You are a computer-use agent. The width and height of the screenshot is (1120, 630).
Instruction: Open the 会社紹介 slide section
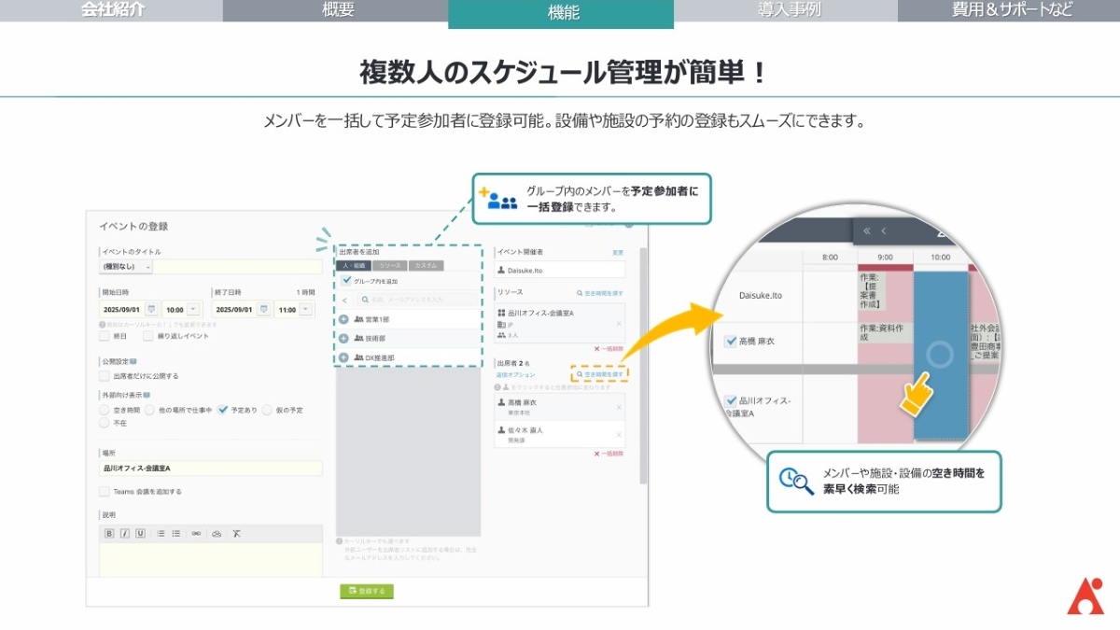[112, 10]
